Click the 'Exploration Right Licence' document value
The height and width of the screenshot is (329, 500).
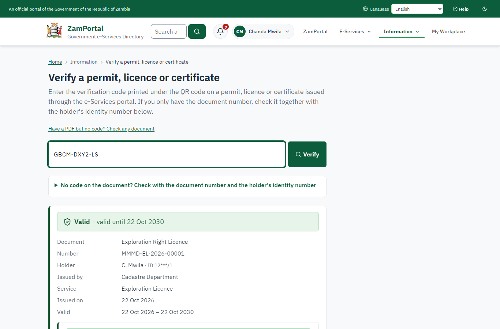click(x=154, y=242)
